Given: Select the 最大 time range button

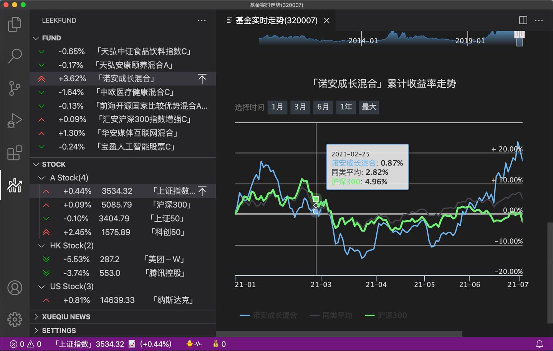Looking at the screenshot, I should click(x=369, y=107).
